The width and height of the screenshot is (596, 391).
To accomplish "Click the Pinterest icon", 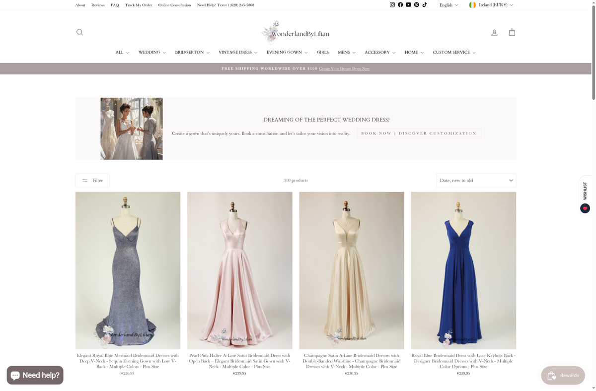I will coord(416,4).
